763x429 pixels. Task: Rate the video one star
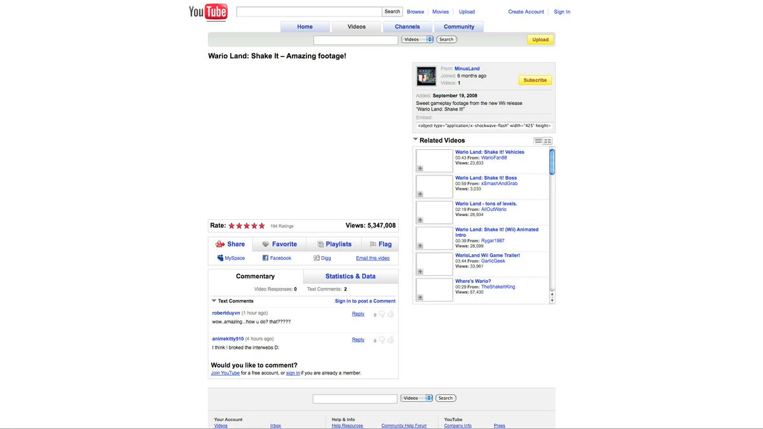click(x=232, y=226)
